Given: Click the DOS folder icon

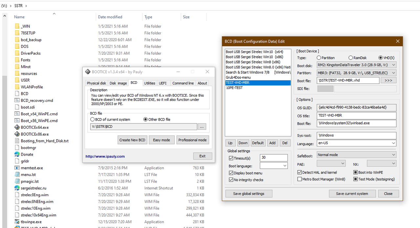Looking at the screenshot, I should click(x=17, y=47).
